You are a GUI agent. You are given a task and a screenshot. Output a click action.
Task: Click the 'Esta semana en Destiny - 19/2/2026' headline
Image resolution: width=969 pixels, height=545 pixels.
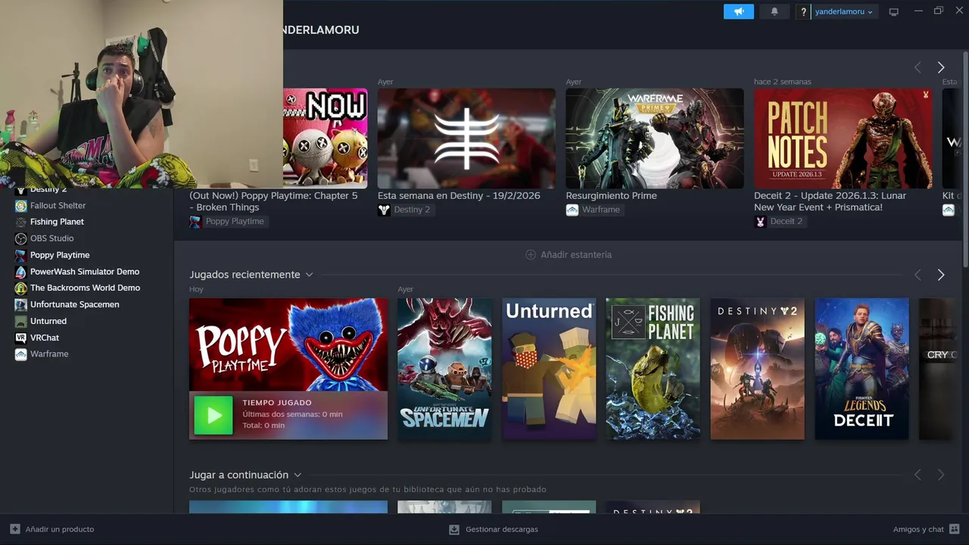(459, 195)
